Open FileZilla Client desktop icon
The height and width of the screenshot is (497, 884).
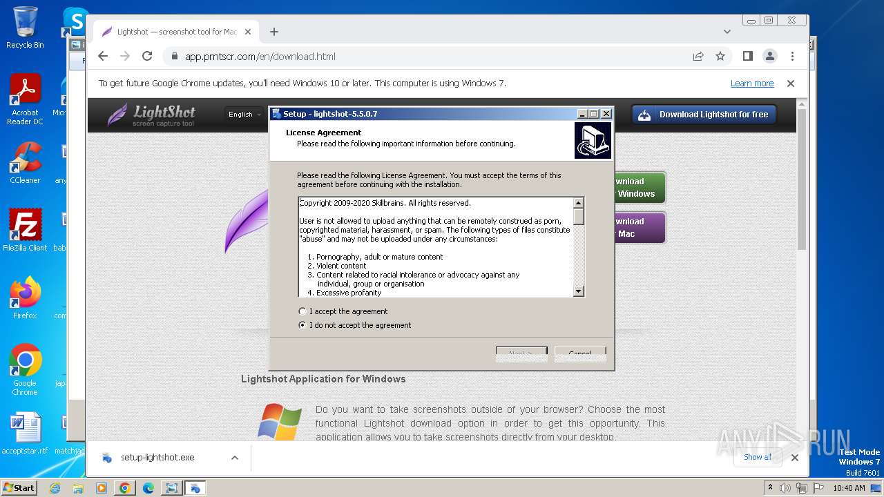[25, 230]
